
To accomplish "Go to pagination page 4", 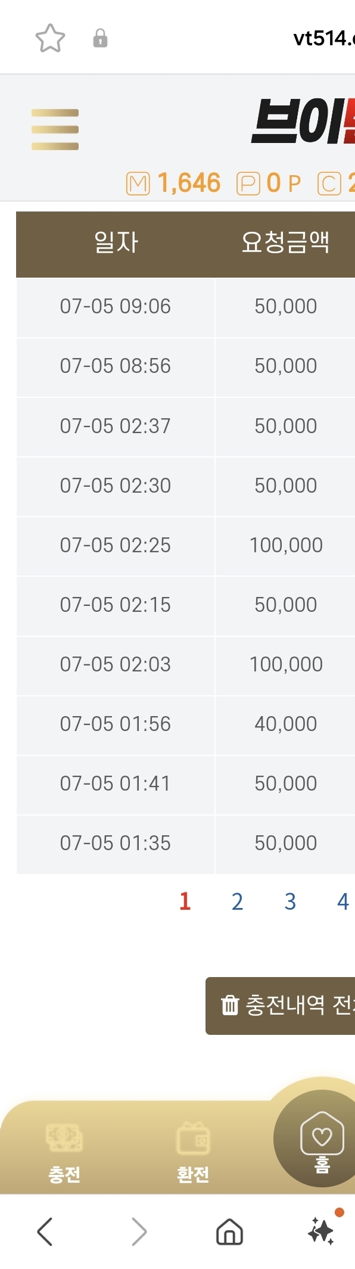I will (x=342, y=902).
